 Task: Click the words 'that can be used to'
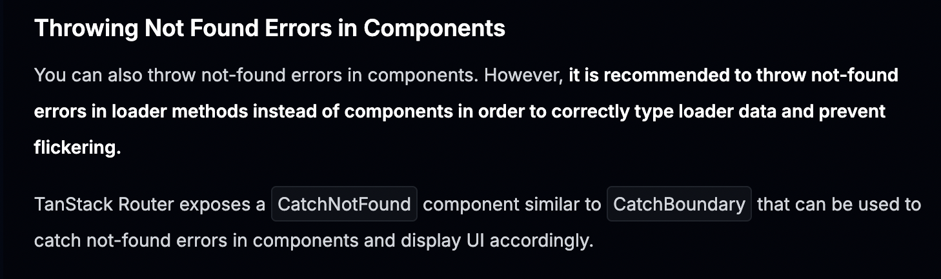[839, 205]
